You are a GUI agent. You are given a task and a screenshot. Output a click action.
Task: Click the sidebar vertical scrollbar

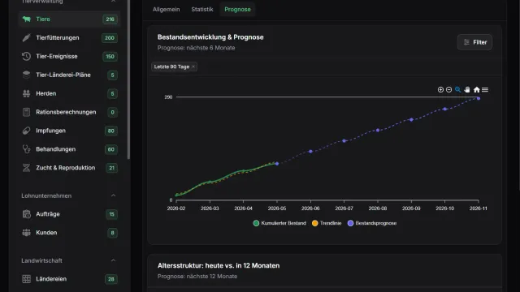pos(128,79)
